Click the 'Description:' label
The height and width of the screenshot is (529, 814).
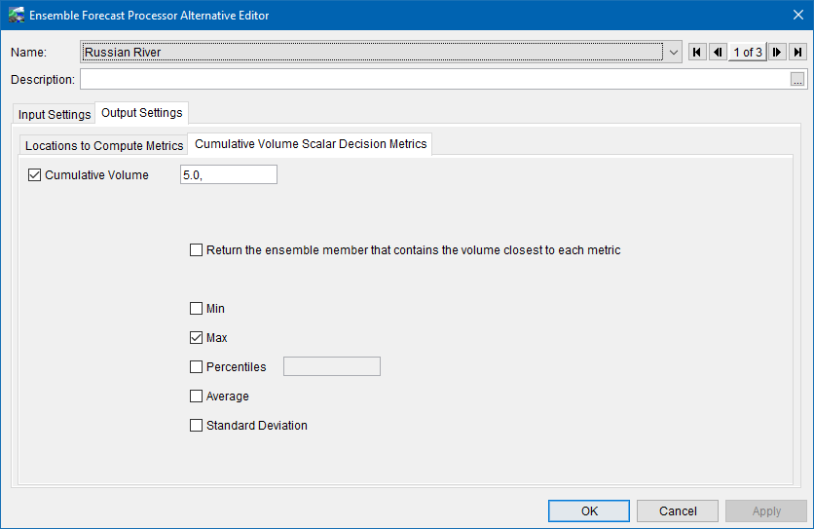(x=43, y=80)
